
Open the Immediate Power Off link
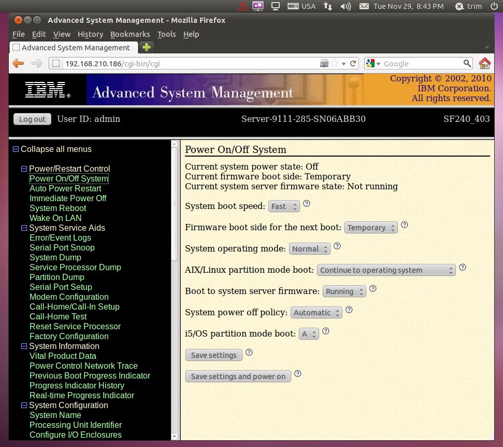tap(68, 198)
